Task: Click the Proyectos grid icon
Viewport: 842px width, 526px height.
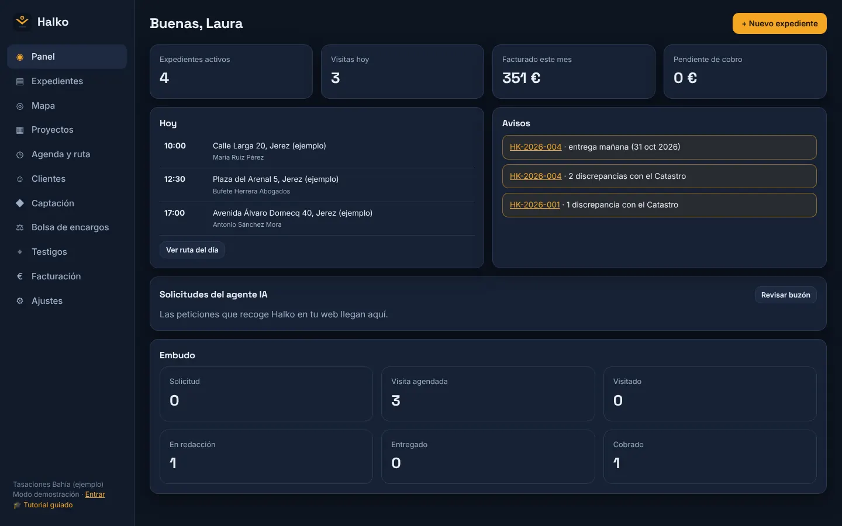Action: pos(20,130)
